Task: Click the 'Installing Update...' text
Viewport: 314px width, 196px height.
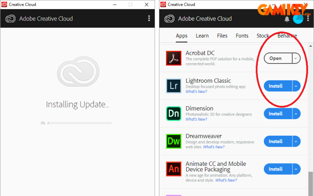Action: (77, 105)
